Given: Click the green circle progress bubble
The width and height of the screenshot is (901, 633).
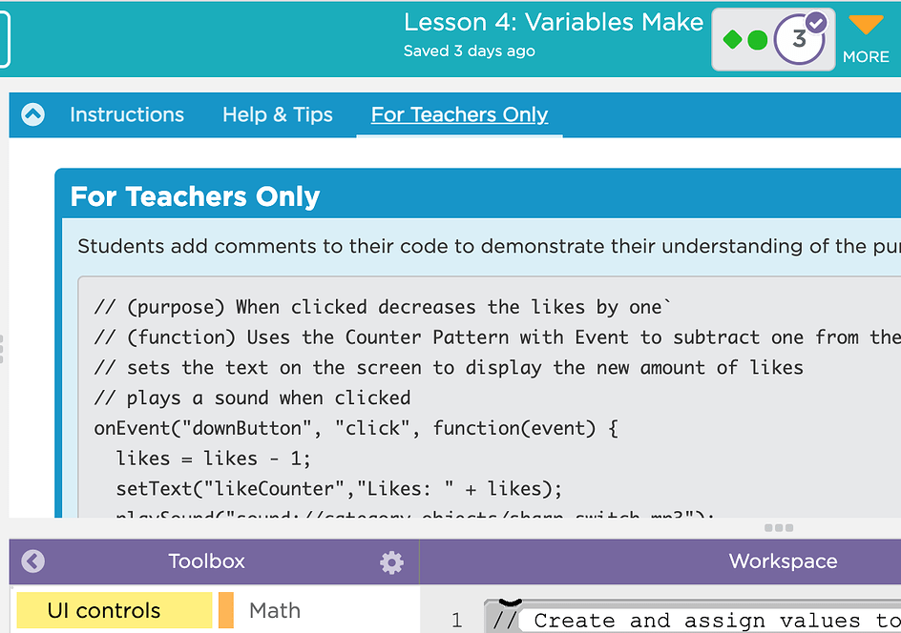Looking at the screenshot, I should (x=757, y=40).
